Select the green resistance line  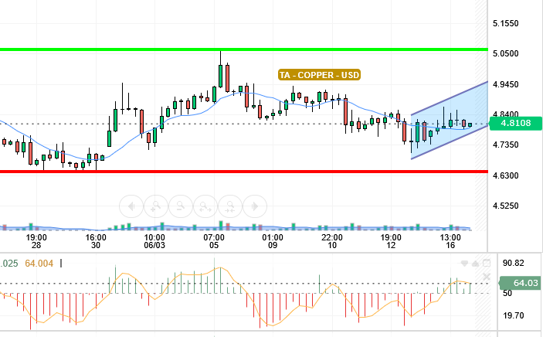click(x=244, y=49)
